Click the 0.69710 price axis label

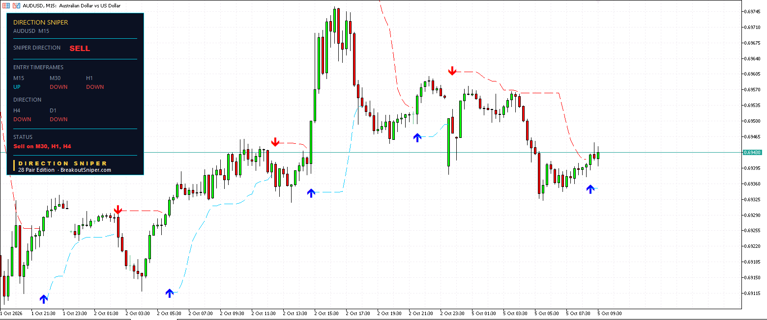[753, 27]
